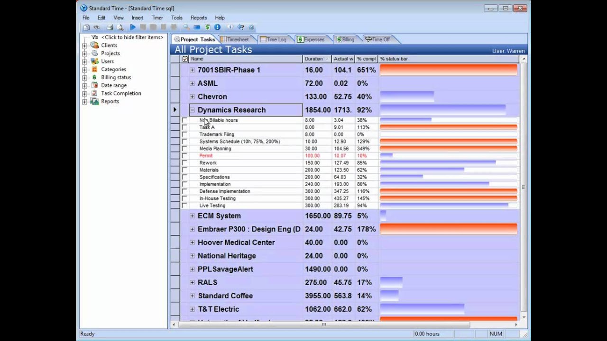Expand the Hoover Medical Center project
The image size is (607, 341).
coord(192,242)
